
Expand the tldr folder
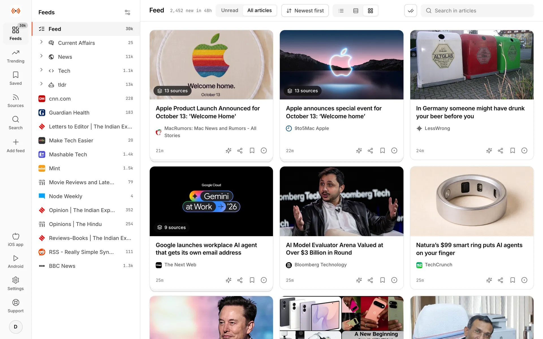tap(41, 84)
